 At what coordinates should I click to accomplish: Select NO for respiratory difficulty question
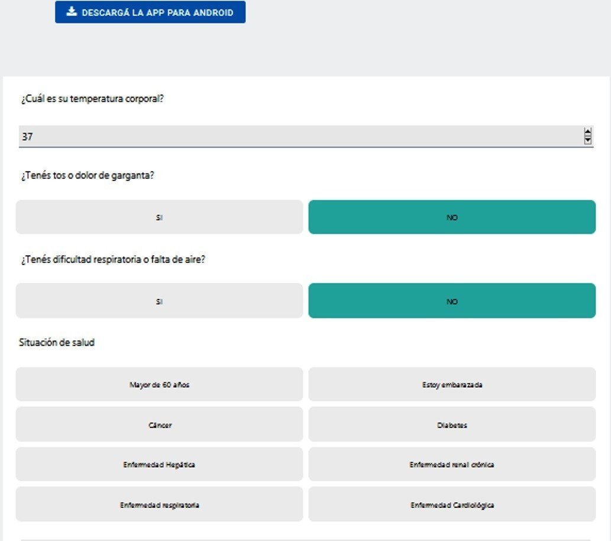[x=452, y=301]
